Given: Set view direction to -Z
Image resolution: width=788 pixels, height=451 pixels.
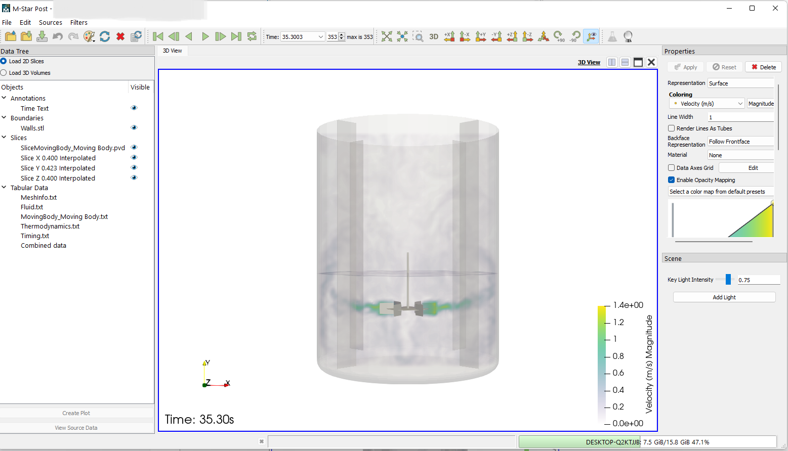Looking at the screenshot, I should coord(528,36).
